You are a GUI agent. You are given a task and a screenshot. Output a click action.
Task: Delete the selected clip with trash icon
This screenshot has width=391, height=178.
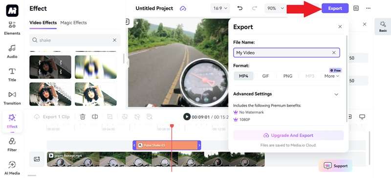(83, 116)
